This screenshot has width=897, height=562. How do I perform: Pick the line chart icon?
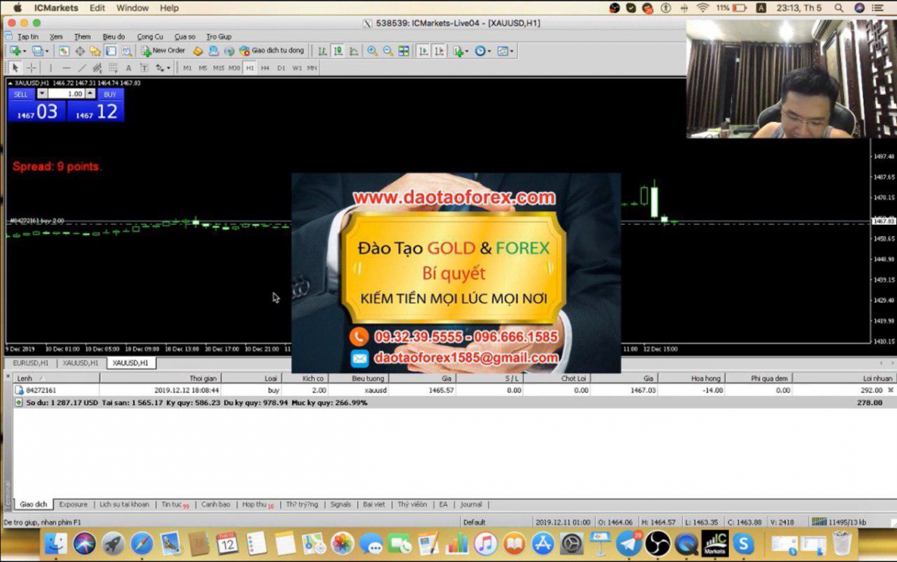[x=354, y=51]
